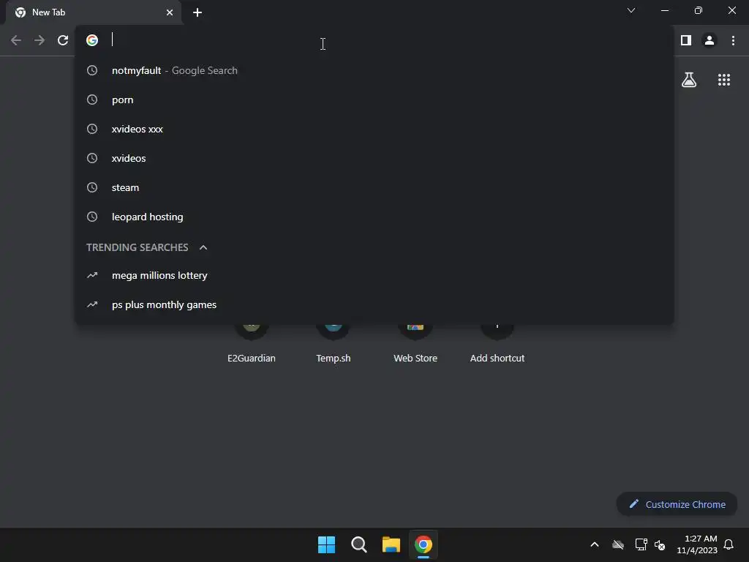
Task: Select the steam history suggestion
Action: 374,188
